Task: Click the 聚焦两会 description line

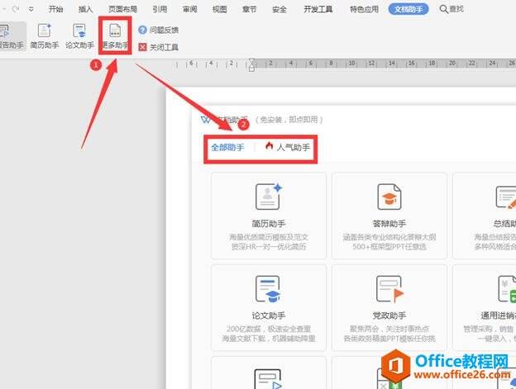Action: (389, 329)
